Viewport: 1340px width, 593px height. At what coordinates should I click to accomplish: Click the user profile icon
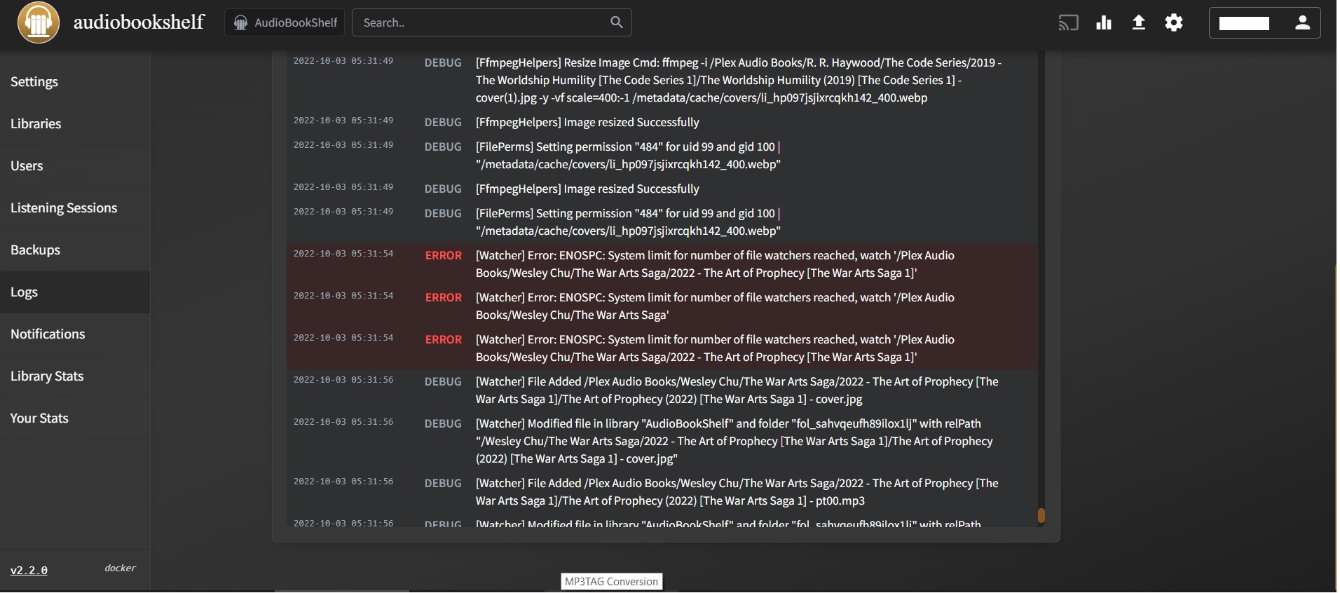click(x=1302, y=22)
